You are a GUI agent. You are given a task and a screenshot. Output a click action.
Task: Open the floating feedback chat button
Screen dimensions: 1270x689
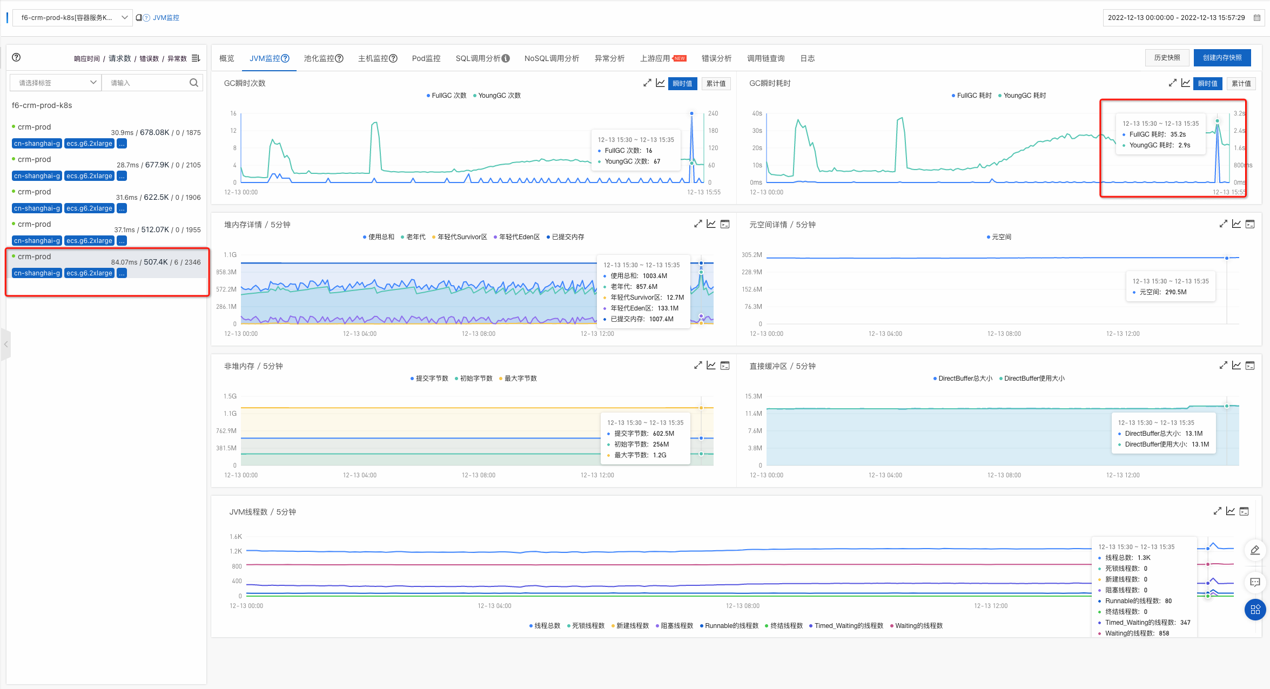tap(1255, 582)
